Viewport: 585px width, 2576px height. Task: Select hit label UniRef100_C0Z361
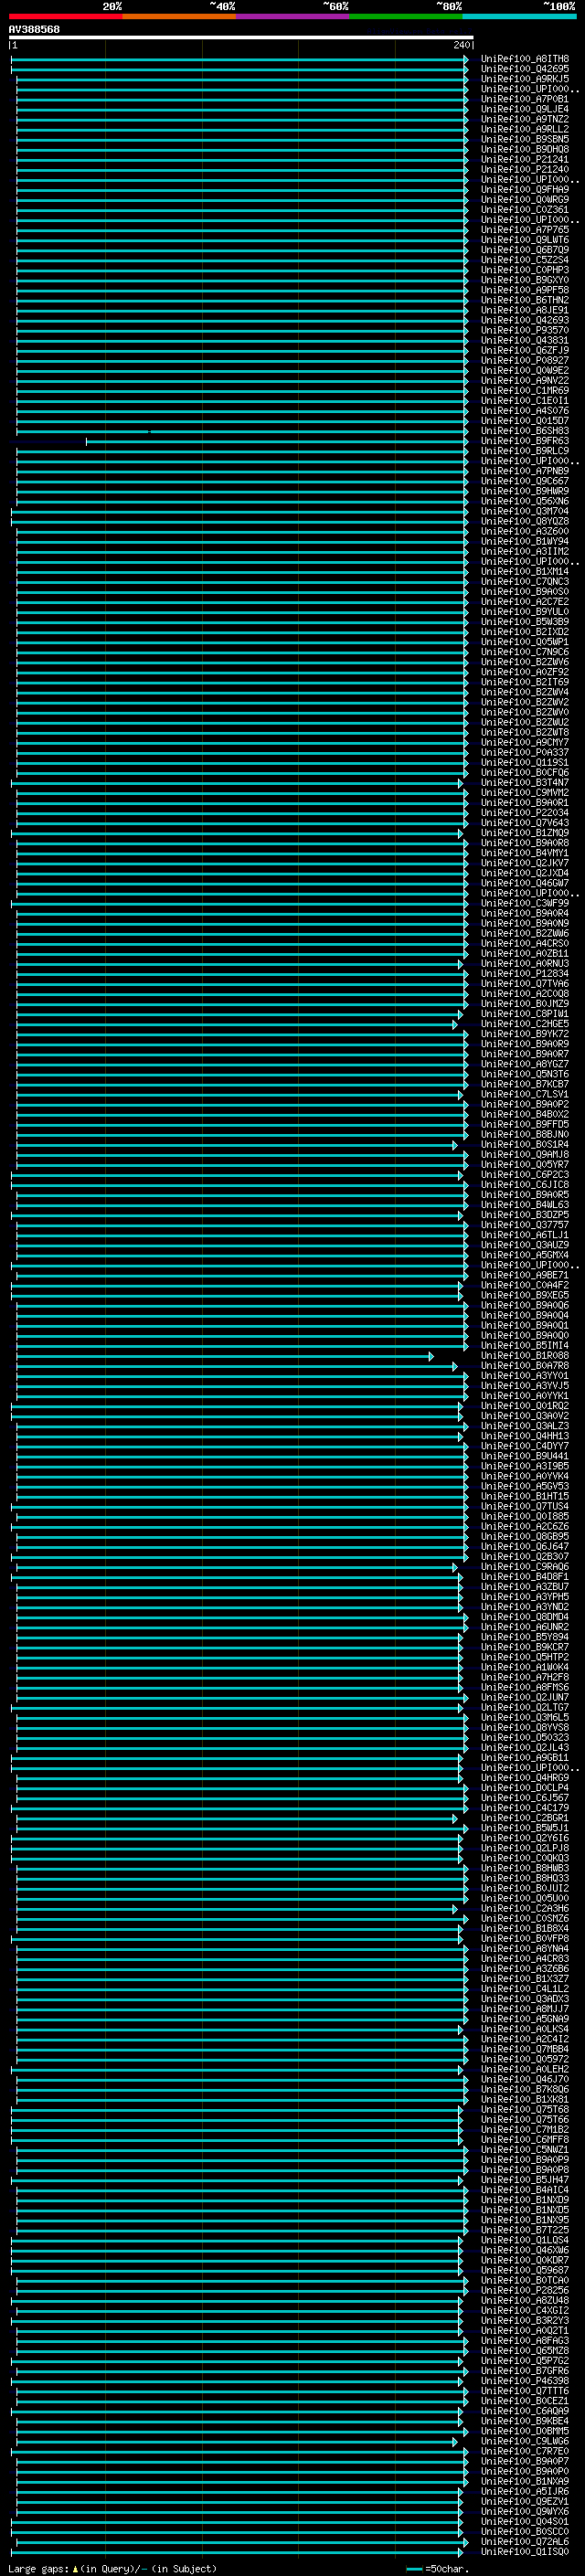pyautogui.click(x=525, y=210)
